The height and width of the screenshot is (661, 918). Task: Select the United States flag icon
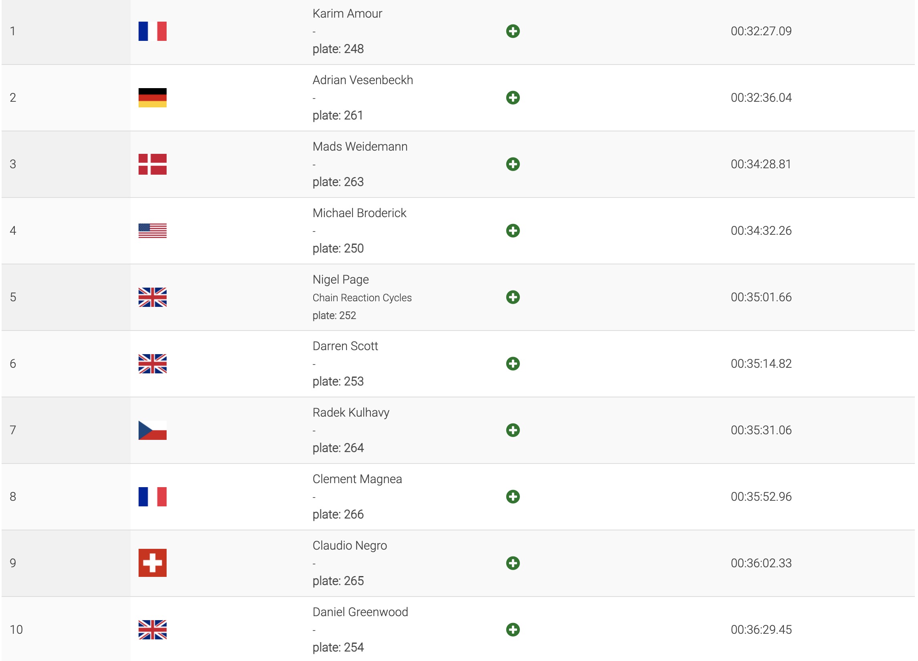click(x=152, y=231)
